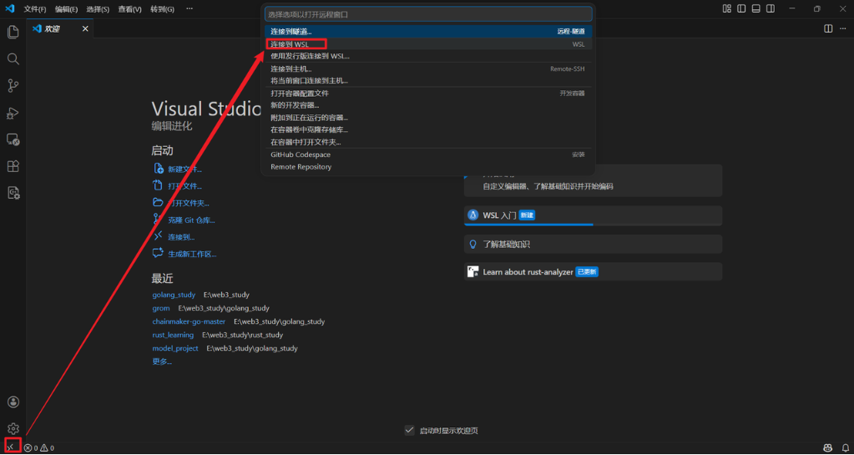The width and height of the screenshot is (854, 455).
Task: Toggle the primary sidebar layout icon
Action: [x=741, y=8]
